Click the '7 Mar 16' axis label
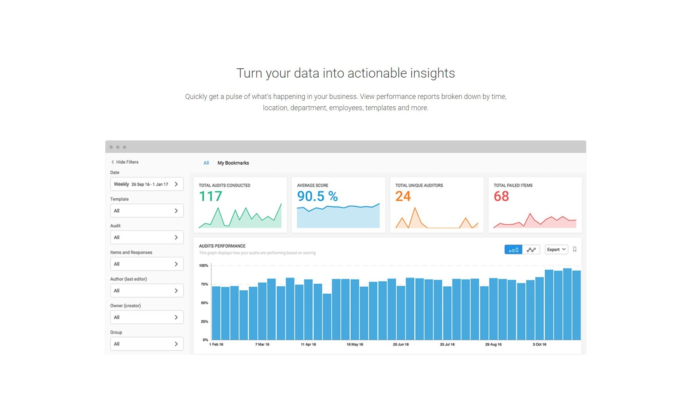The image size is (690, 414). point(262,345)
